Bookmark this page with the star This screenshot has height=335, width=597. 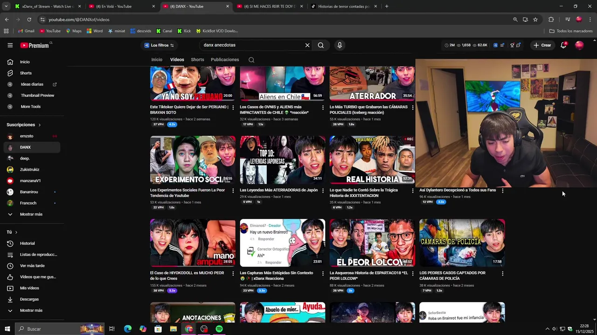[535, 20]
